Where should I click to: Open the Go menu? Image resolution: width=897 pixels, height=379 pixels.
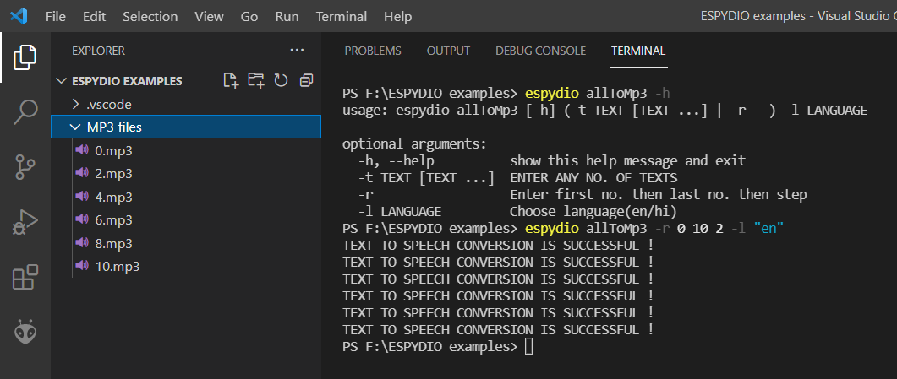(249, 17)
